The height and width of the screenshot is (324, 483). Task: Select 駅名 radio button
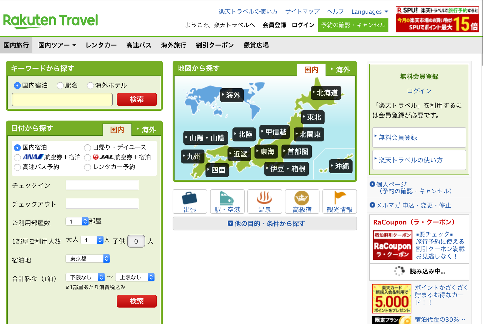(x=60, y=86)
